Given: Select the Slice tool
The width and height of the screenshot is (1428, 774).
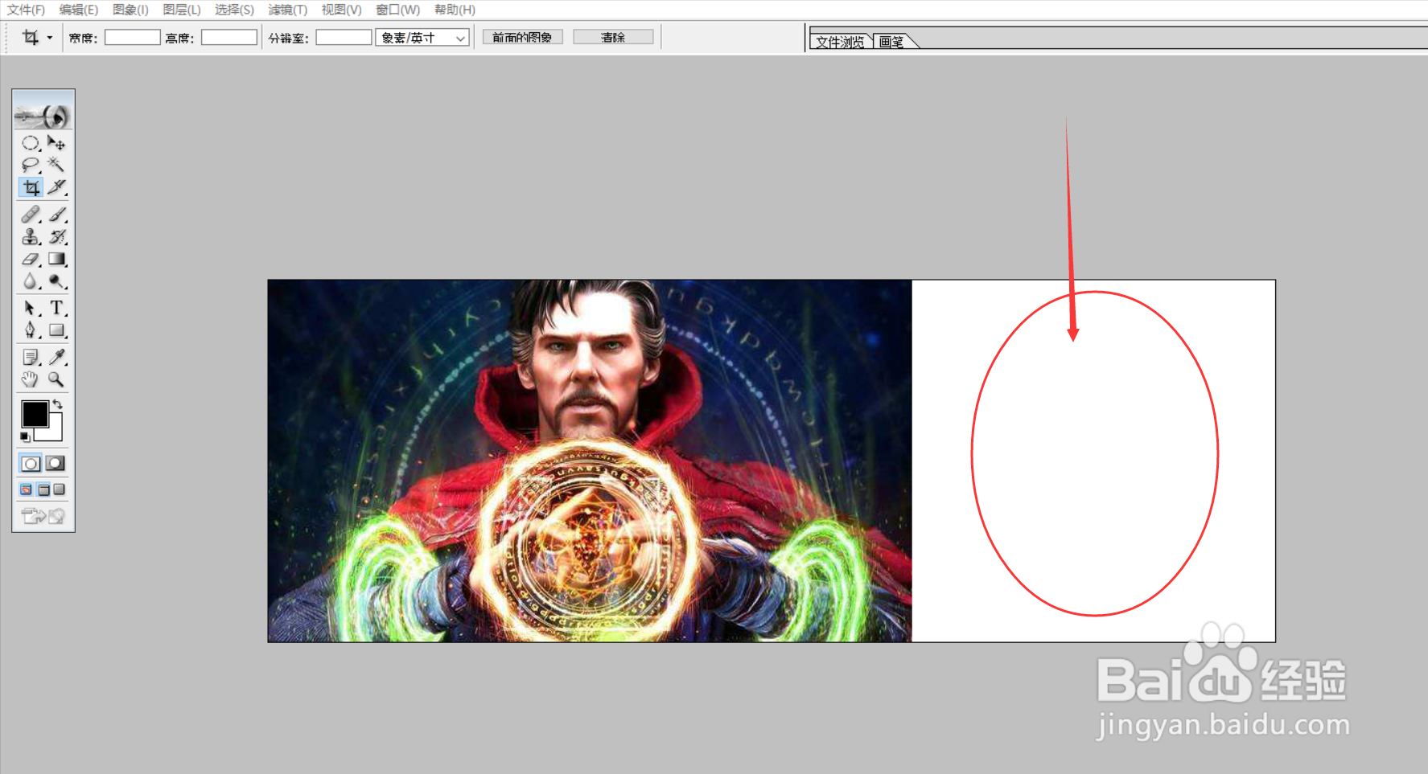Looking at the screenshot, I should [x=56, y=187].
